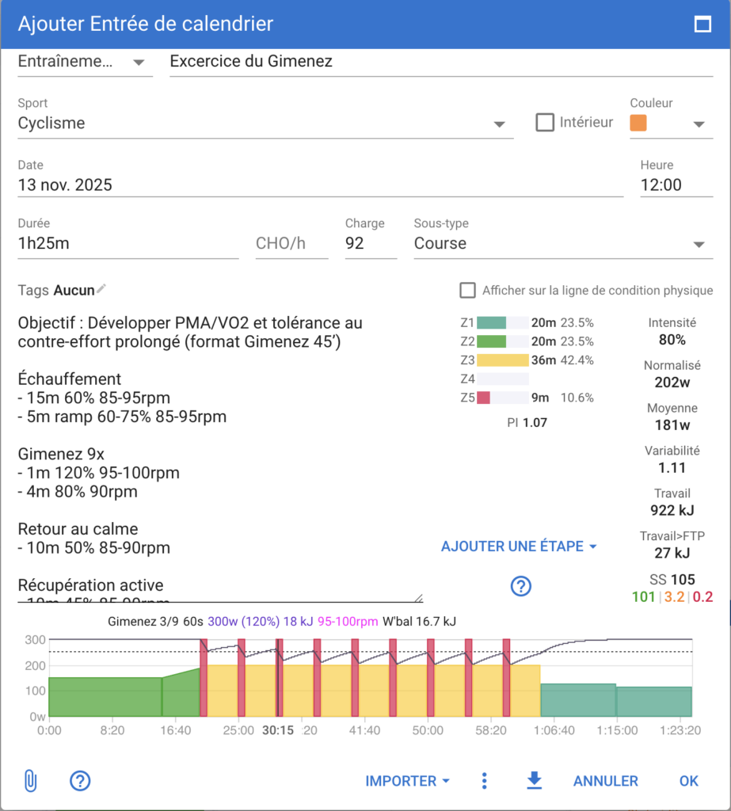Click the download arrow icon
This screenshot has width=731, height=811.
click(x=535, y=781)
